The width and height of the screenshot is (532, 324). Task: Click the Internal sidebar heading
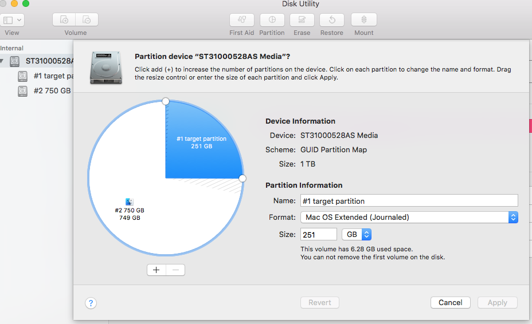[x=12, y=48]
